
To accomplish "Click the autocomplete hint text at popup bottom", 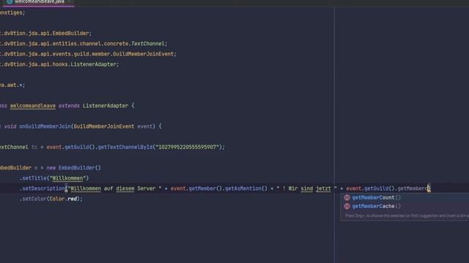I will coord(407,216).
